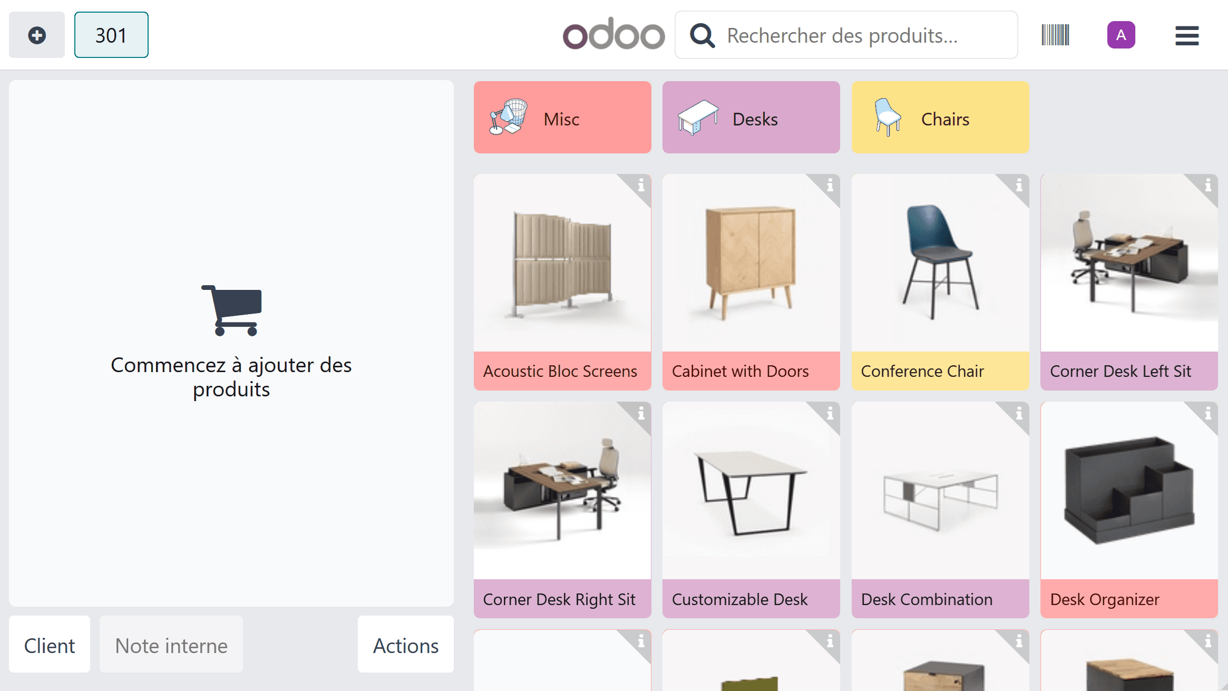The image size is (1228, 691).
Task: Open info corner of Desk Organizer
Action: [1208, 413]
